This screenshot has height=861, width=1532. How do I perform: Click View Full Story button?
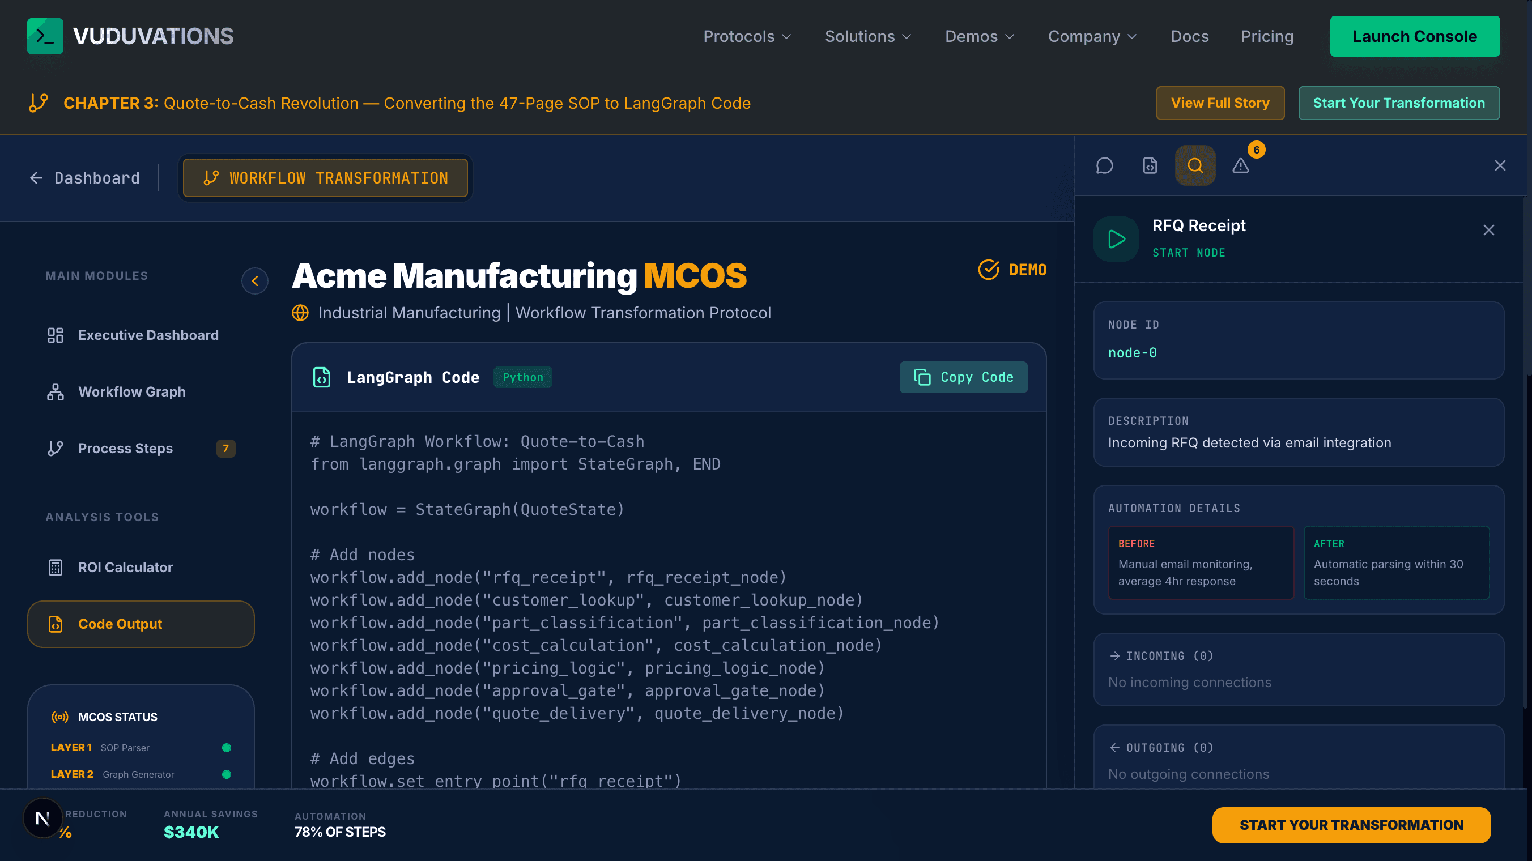(1220, 103)
